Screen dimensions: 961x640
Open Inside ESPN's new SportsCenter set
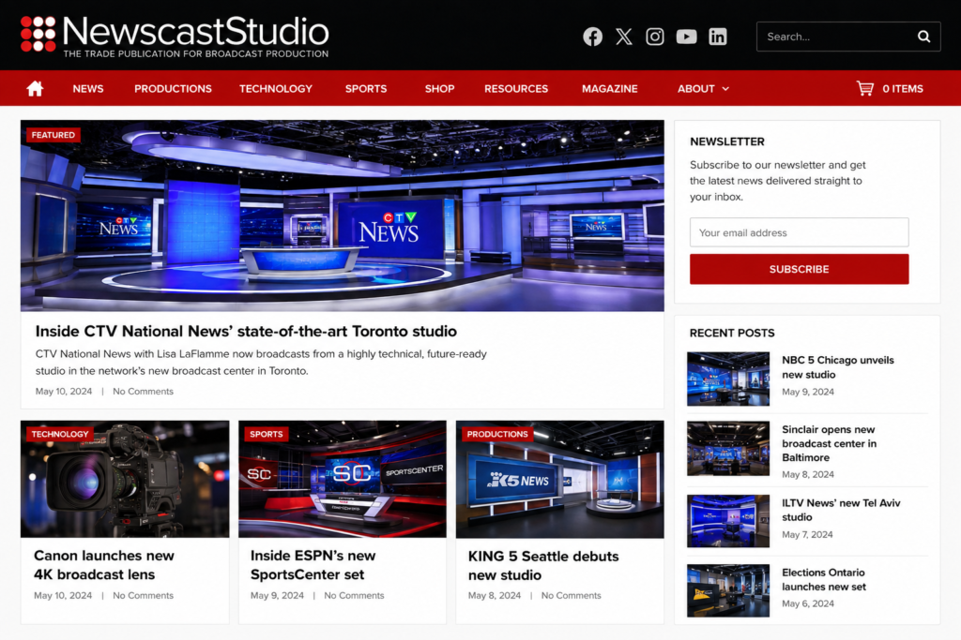(313, 565)
